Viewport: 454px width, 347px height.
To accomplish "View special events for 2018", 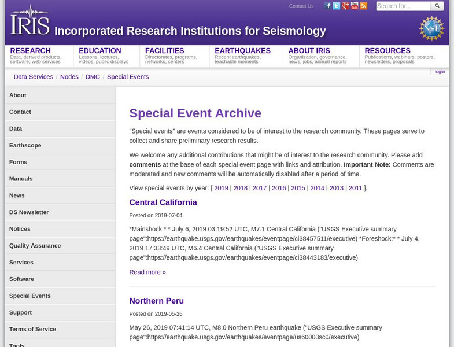I will 241,188.
